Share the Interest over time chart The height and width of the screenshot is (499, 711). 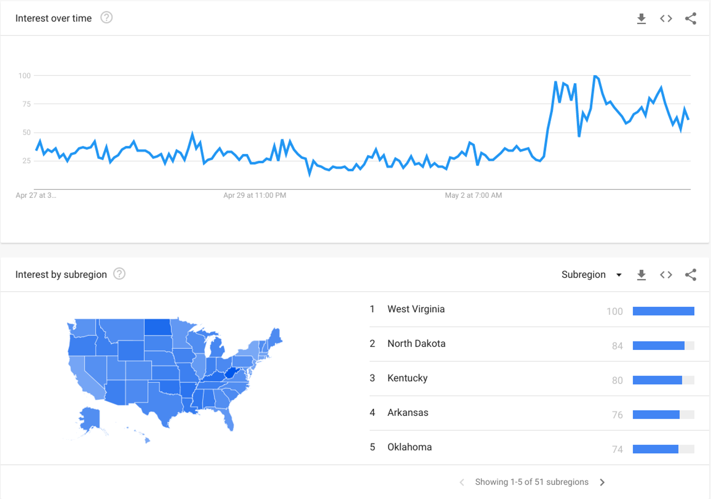pyautogui.click(x=691, y=19)
